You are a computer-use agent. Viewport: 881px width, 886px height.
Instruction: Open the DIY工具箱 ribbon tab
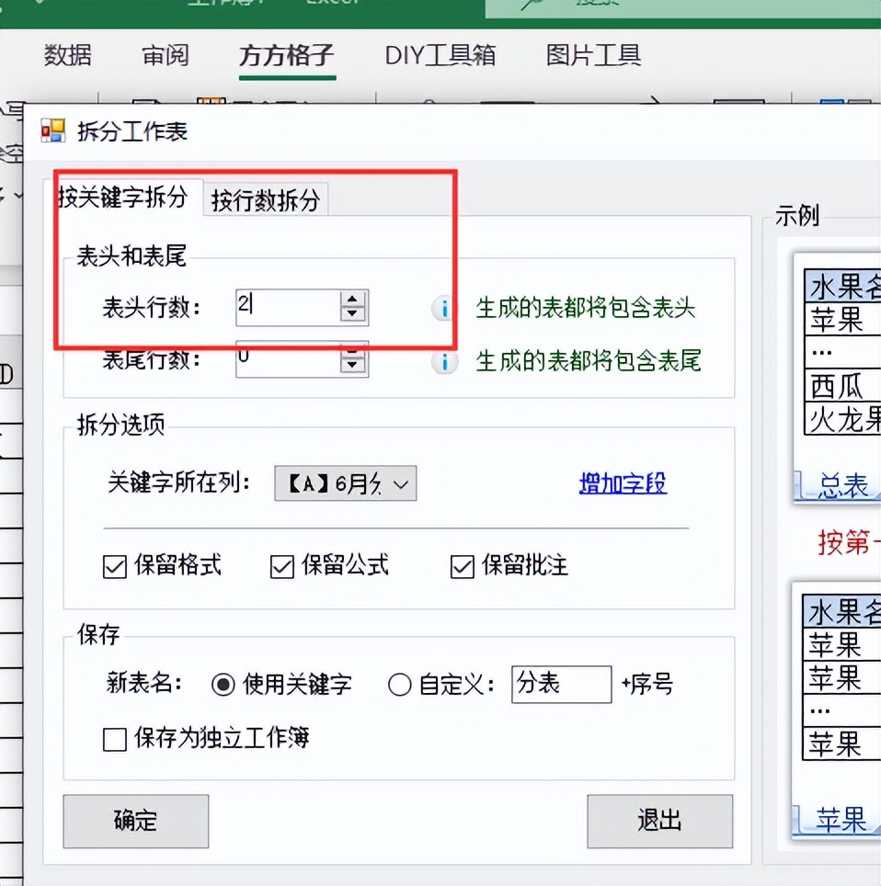pos(440,56)
